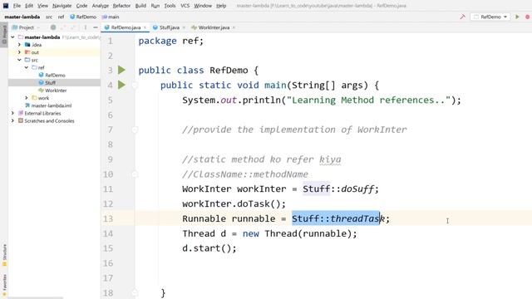Image resolution: width=532 pixels, height=299 pixels.
Task: Click 'd.start();' in the editor
Action: pyautogui.click(x=209, y=248)
